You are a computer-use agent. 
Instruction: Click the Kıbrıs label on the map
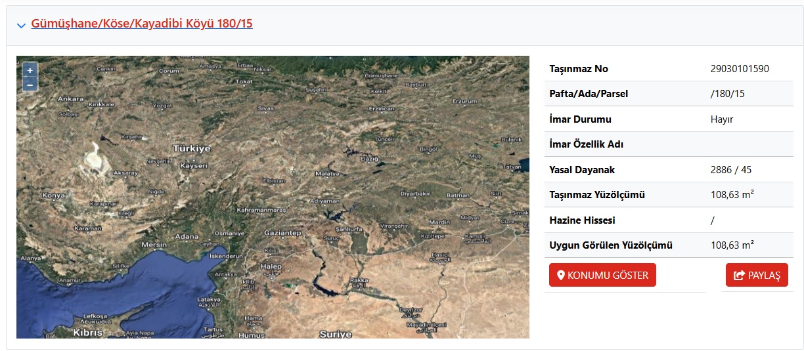[87, 333]
